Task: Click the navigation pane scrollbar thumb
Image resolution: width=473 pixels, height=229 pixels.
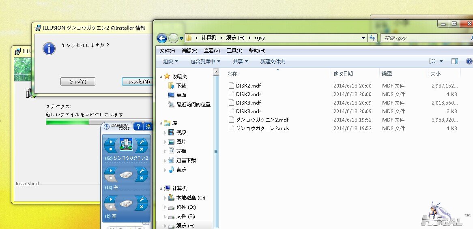Action: tap(216, 152)
